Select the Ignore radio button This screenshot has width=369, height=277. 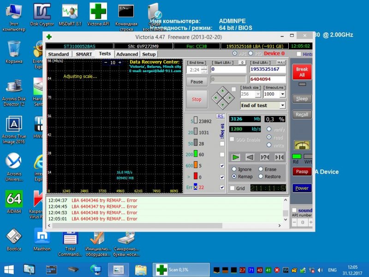234,169
